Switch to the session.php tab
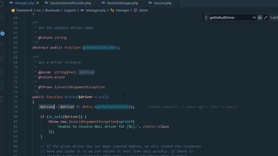 tap(162, 3)
